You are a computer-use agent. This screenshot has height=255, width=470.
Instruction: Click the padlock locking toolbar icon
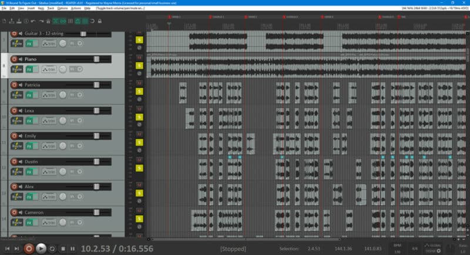[x=100, y=21]
